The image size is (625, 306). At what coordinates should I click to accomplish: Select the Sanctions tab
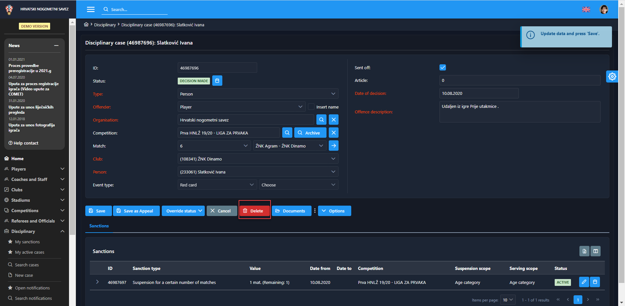point(99,226)
